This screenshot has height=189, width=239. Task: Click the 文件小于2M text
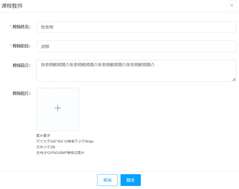[45, 147]
